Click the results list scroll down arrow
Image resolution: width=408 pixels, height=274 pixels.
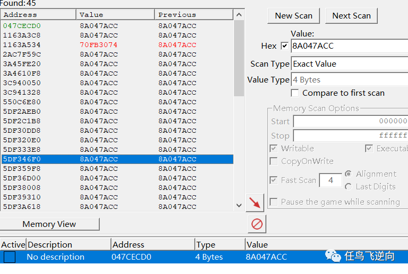point(239,205)
